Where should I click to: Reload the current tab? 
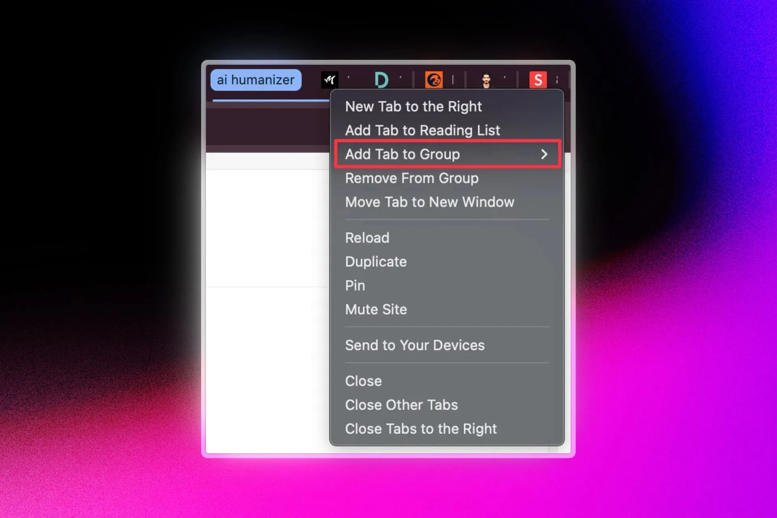(x=367, y=238)
